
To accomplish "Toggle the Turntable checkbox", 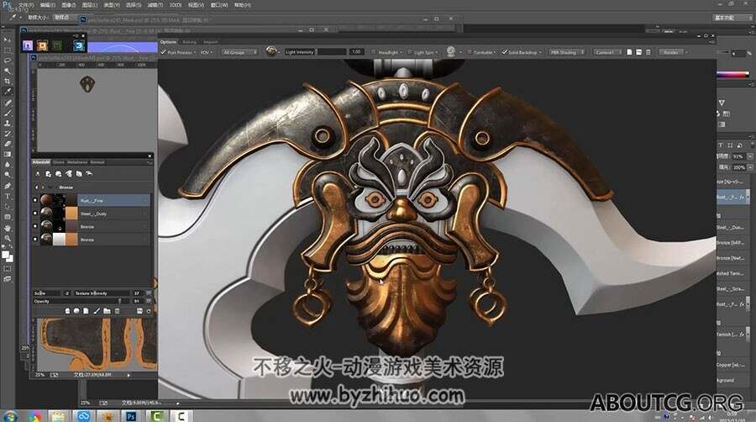I will click(469, 52).
